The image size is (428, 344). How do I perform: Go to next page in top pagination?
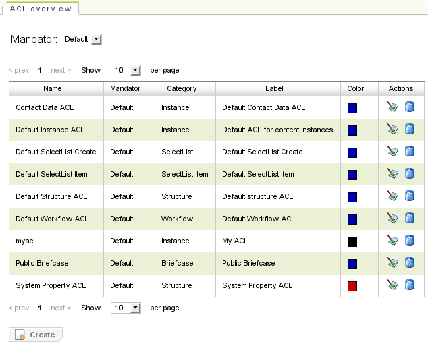pyautogui.click(x=61, y=70)
